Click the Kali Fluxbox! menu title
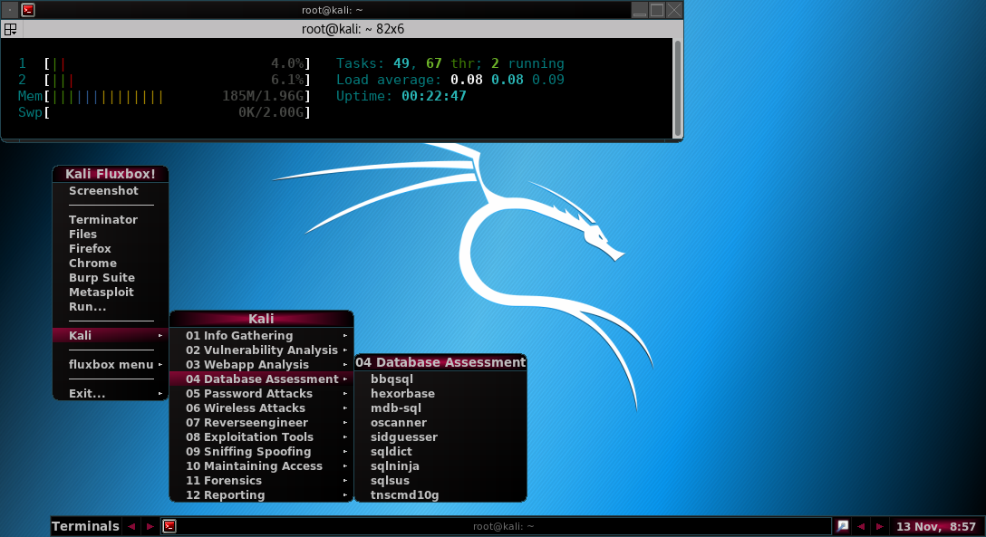This screenshot has height=537, width=986. click(111, 174)
